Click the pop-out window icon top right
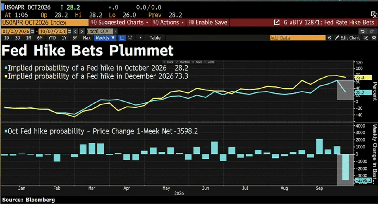This screenshot has width=378, height=204. point(374,15)
